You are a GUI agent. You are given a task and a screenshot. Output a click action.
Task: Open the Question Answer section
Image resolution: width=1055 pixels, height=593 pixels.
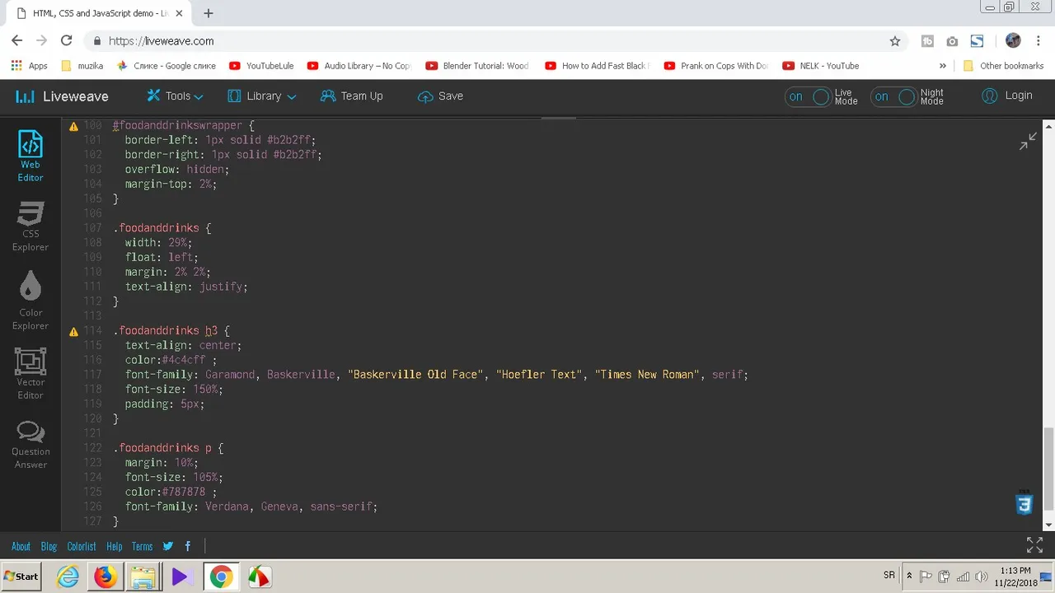(30, 444)
